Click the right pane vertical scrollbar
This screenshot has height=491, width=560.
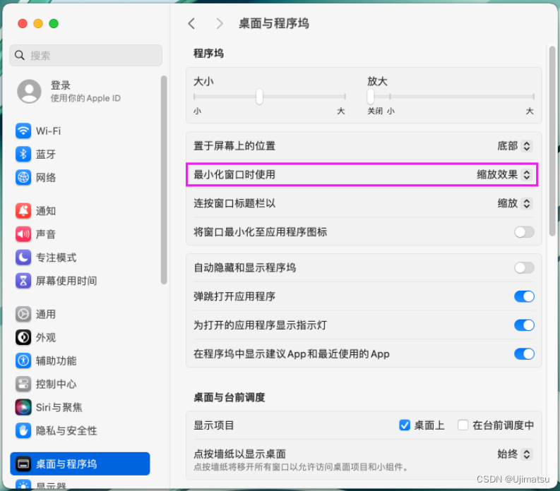(x=552, y=141)
